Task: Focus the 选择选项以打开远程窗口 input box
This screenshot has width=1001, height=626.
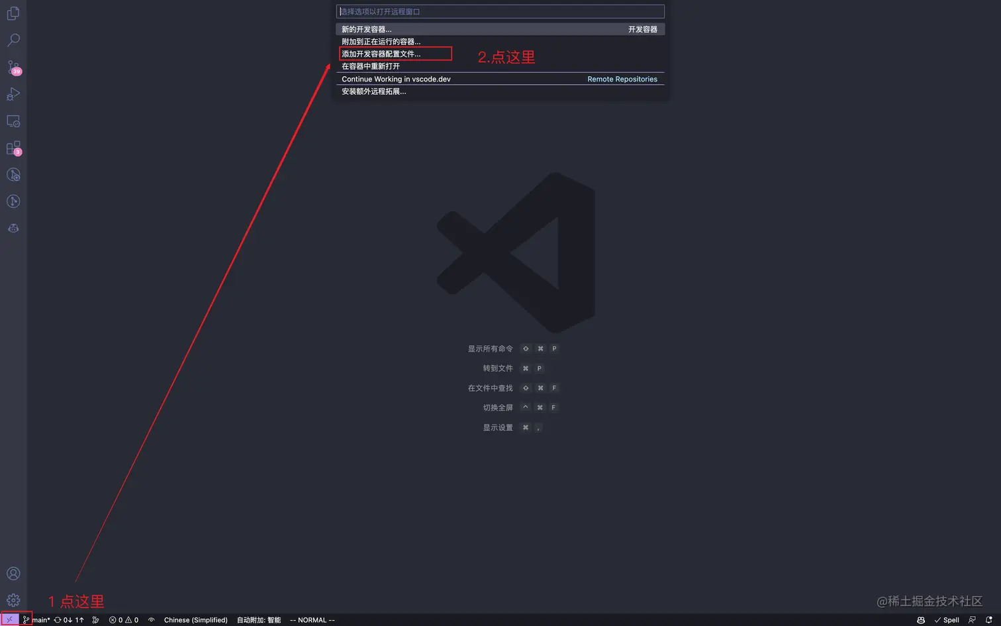Action: click(500, 12)
